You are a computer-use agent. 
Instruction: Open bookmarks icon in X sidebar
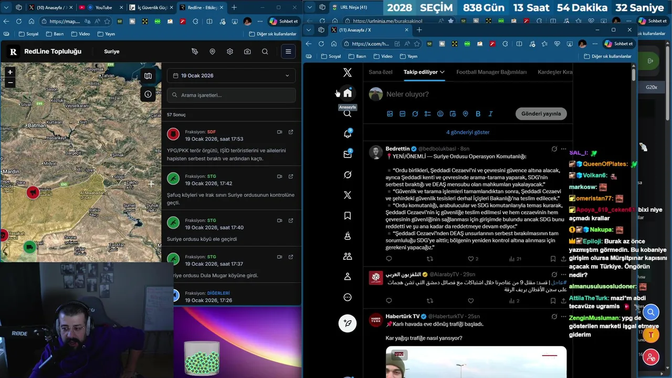[347, 216]
